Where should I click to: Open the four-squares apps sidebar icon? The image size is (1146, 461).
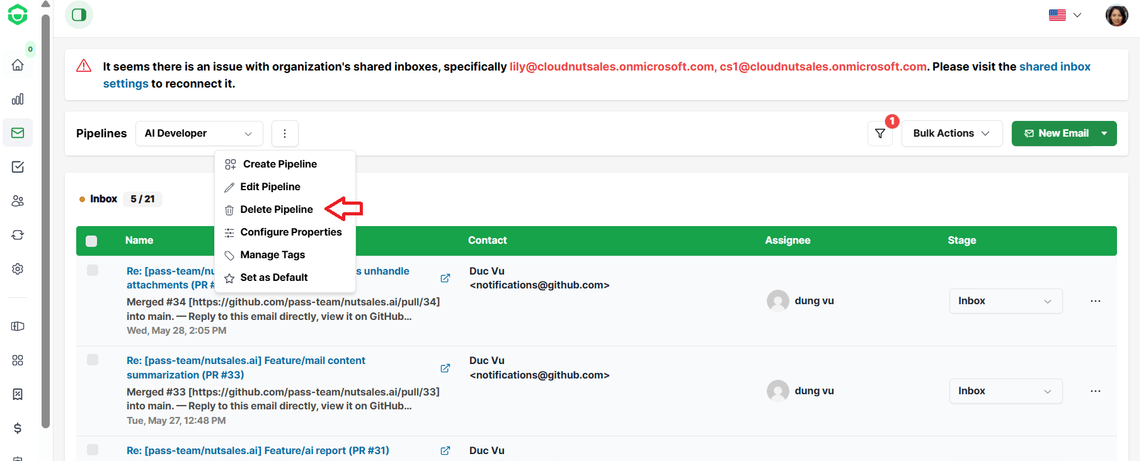[18, 360]
